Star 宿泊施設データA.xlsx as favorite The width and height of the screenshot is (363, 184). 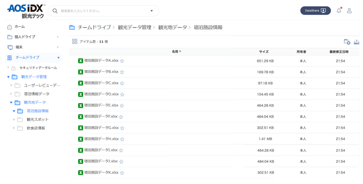click(x=122, y=61)
